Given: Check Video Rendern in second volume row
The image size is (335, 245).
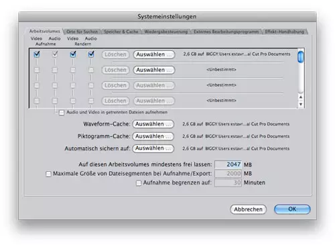Looking at the screenshot, I should point(73,70).
